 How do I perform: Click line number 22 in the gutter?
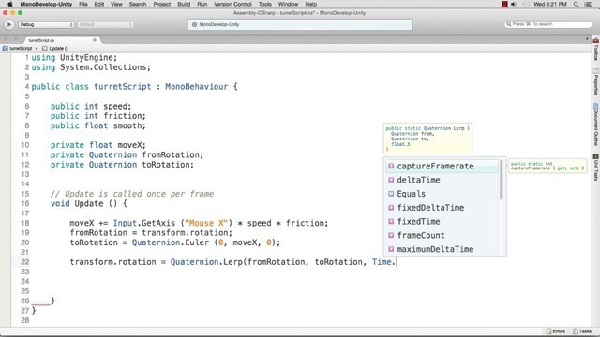tap(25, 262)
